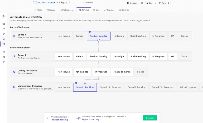
Task: Choose Squad 2 Sprint backlog pipeline
Action: pos(138,57)
